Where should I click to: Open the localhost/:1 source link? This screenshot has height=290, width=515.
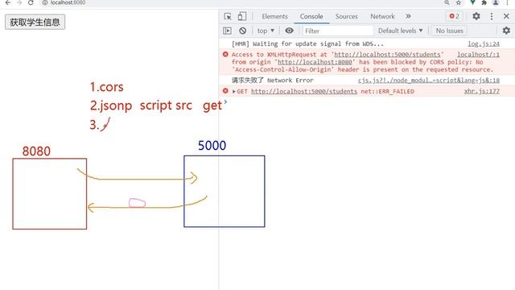tap(478, 55)
